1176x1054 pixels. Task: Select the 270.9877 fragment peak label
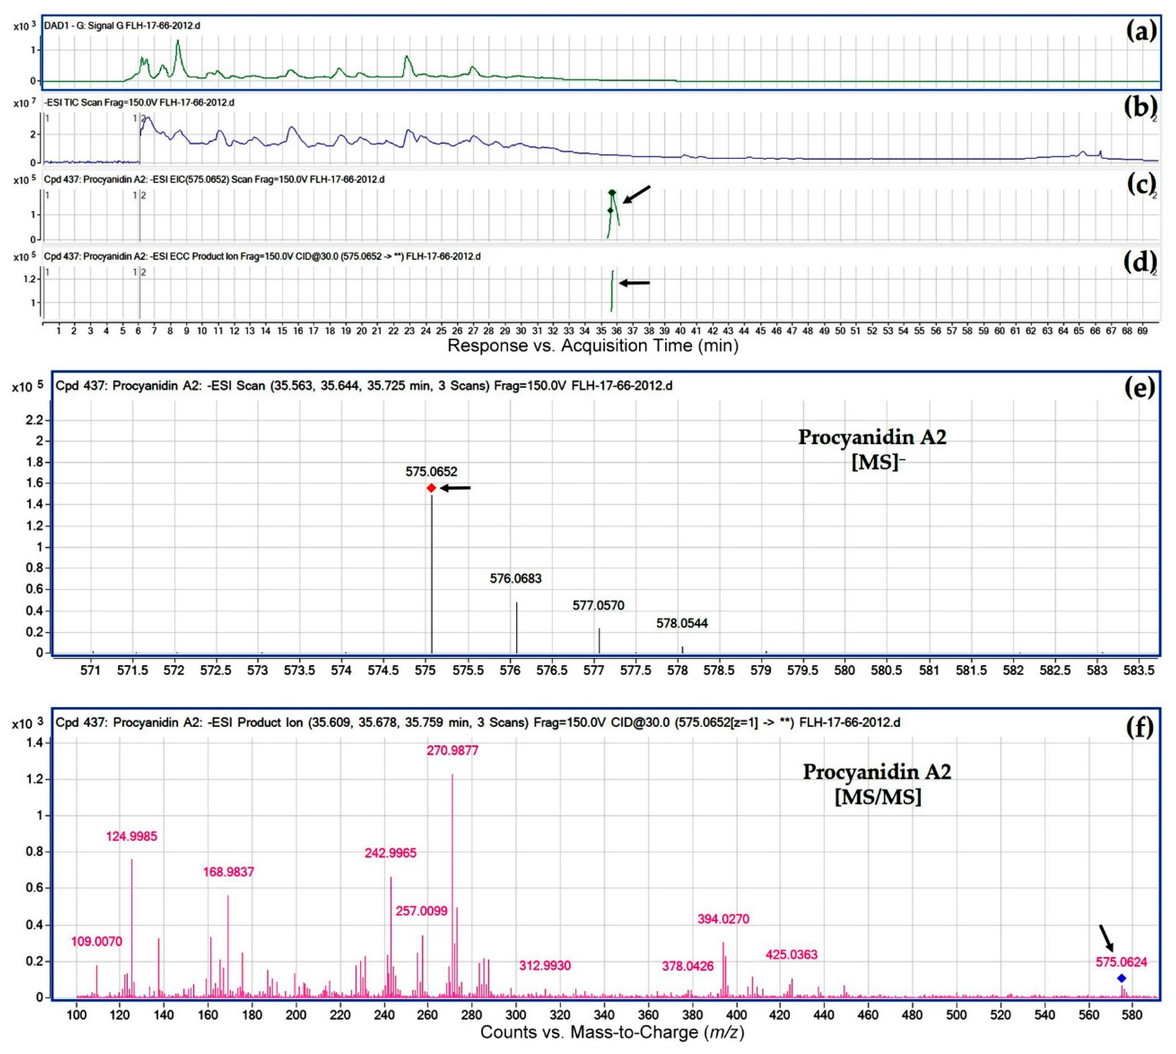pyautogui.click(x=452, y=750)
